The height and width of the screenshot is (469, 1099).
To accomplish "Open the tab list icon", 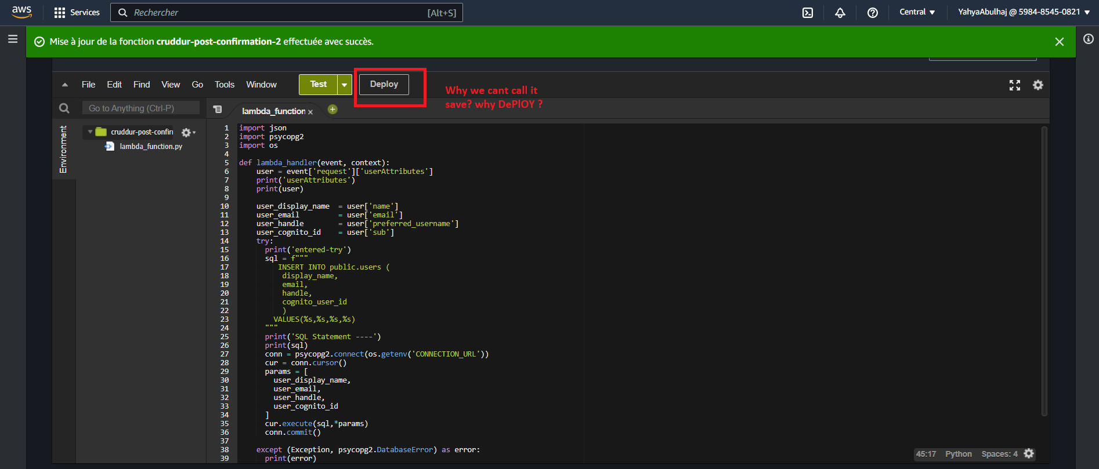I will (x=218, y=110).
